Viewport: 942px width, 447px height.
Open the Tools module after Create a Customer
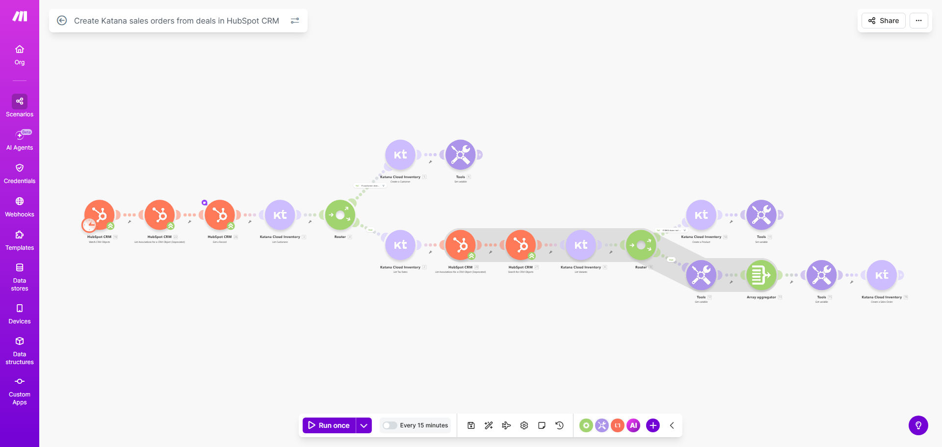[461, 155]
